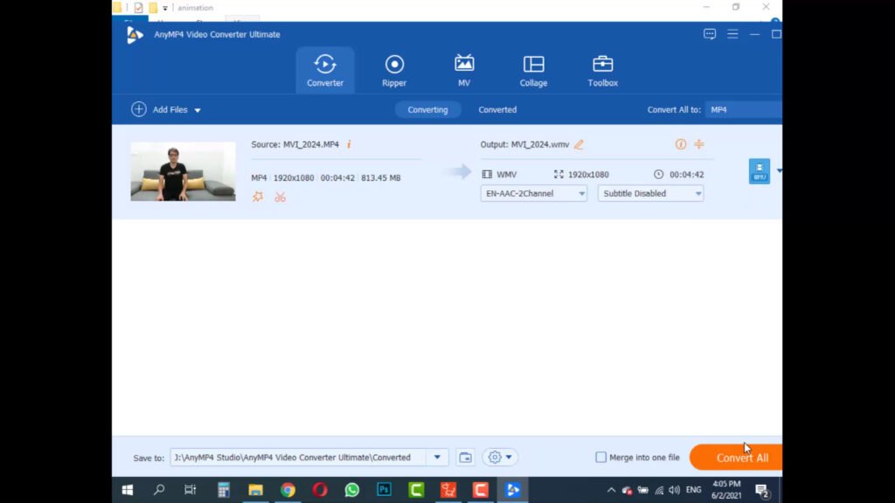Expand the output format arrow beside WMV icon
Image resolution: width=895 pixels, height=503 pixels.
pyautogui.click(x=779, y=171)
